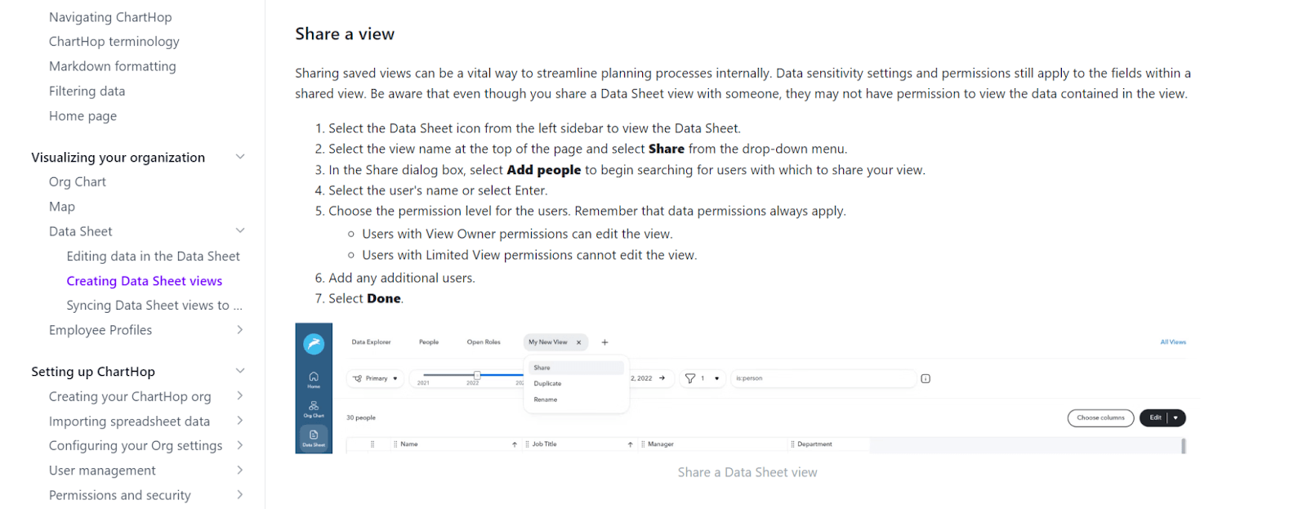Open the ChartHop terminology page

tap(114, 42)
